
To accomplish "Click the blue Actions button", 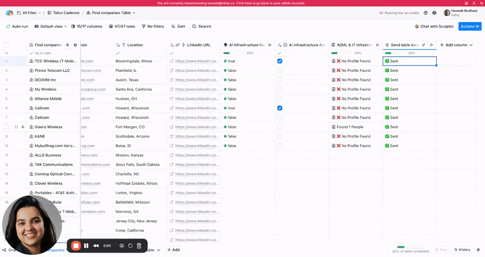I will [470, 26].
